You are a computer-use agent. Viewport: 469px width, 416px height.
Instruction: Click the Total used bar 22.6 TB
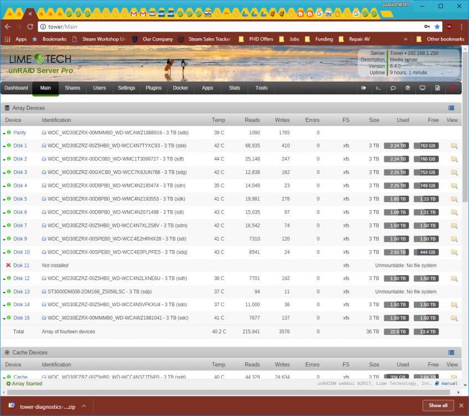[x=396, y=332]
